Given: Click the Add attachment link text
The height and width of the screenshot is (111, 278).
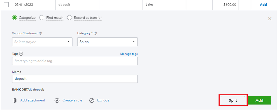Looking at the screenshot, I should click(33, 100).
